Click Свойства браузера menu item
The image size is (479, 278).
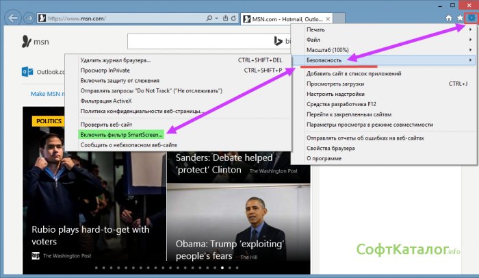(x=331, y=149)
